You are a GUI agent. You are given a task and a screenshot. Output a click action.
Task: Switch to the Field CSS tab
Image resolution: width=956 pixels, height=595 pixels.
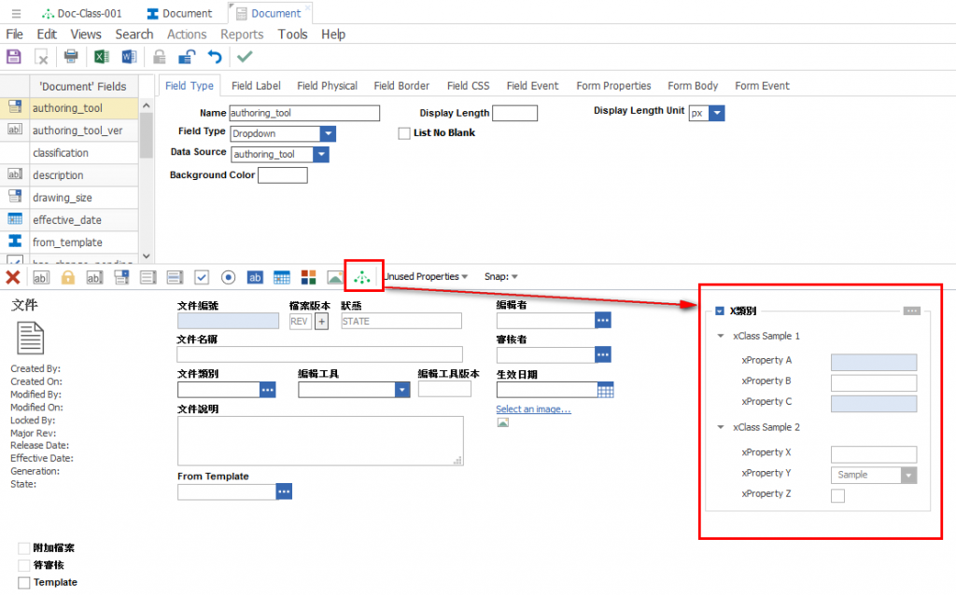coord(469,86)
